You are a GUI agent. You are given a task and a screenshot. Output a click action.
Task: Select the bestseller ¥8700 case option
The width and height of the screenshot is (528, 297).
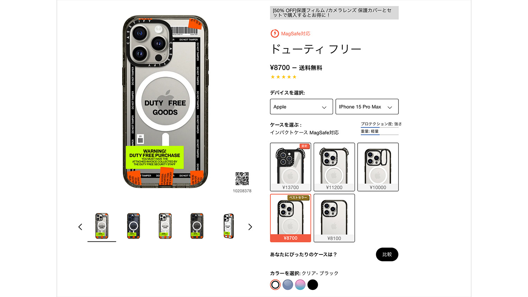(290, 218)
